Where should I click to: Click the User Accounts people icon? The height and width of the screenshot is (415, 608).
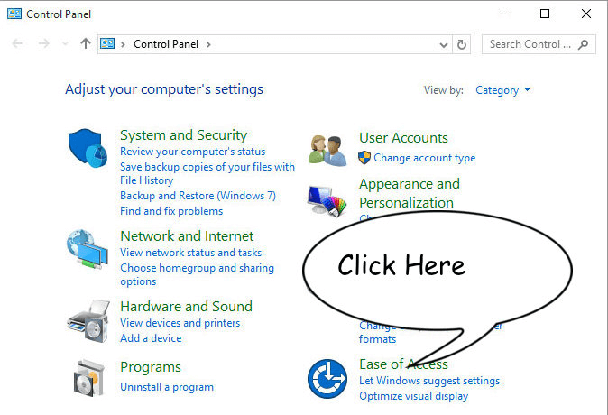pyautogui.click(x=327, y=149)
